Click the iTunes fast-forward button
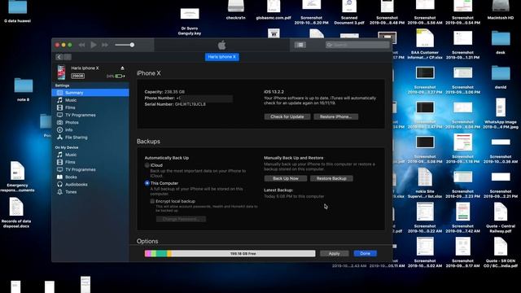The image size is (521, 293). [x=105, y=45]
